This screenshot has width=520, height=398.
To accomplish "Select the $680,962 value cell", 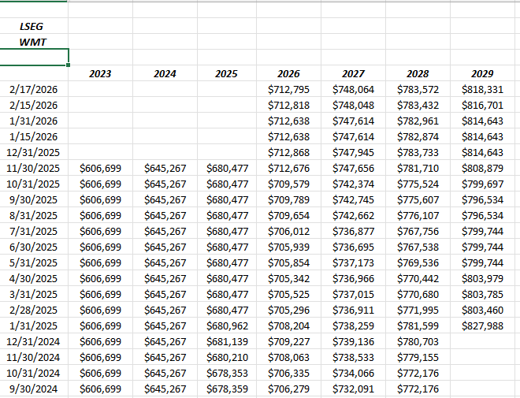I will click(226, 325).
